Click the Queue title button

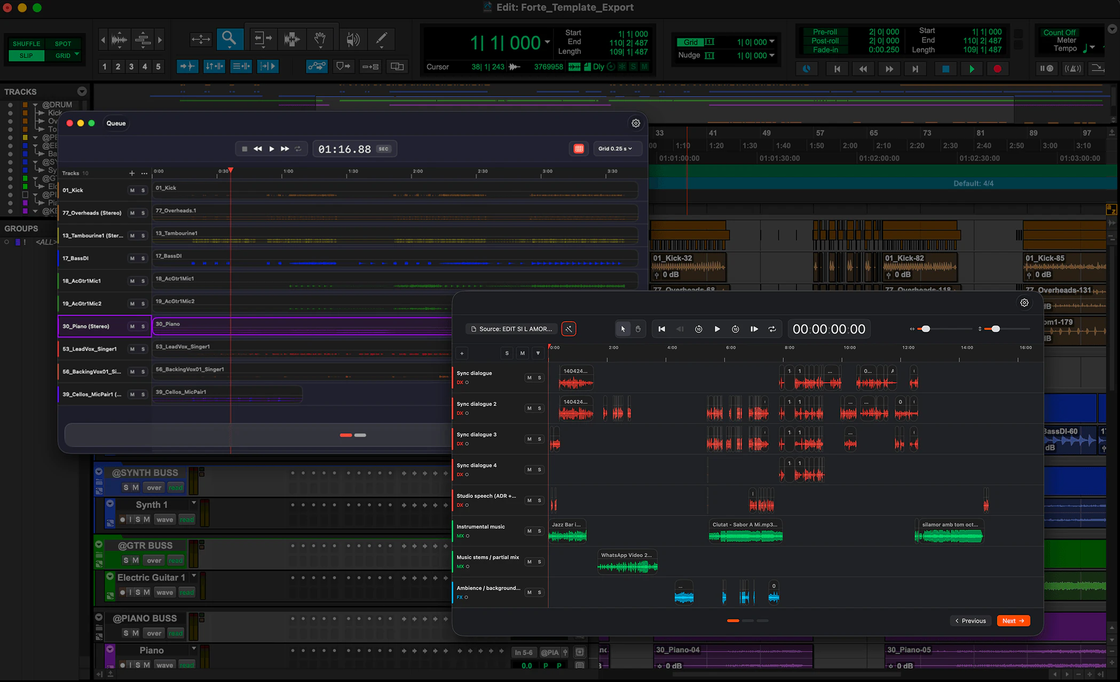point(116,123)
